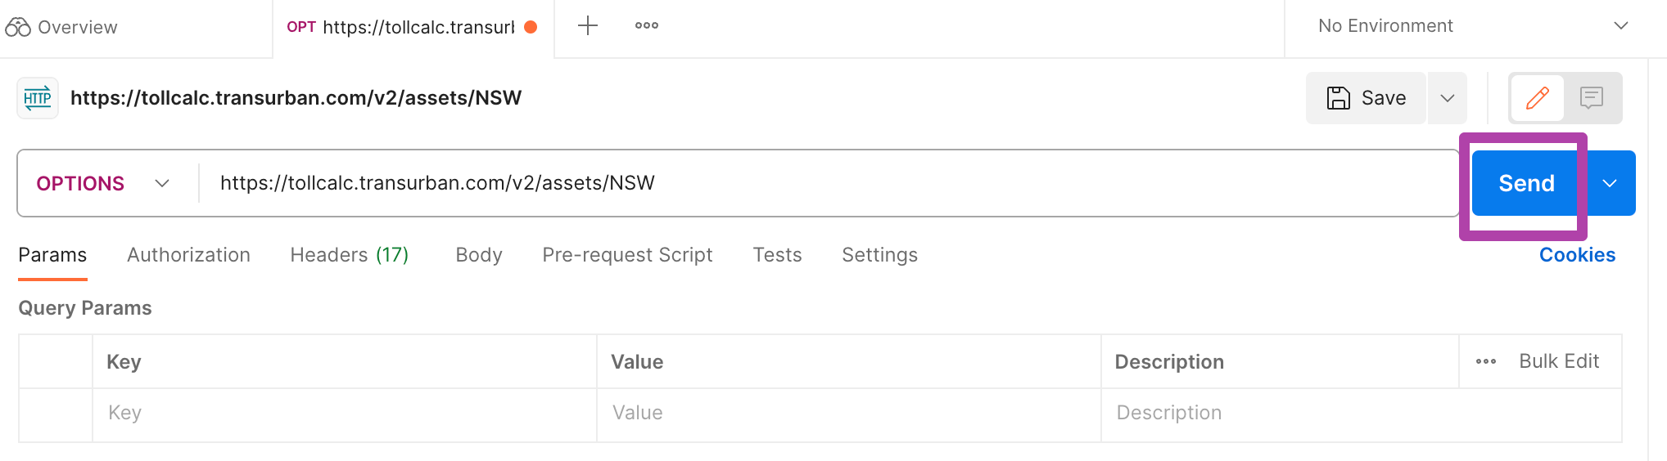This screenshot has width=1667, height=461.
Task: Switch to the Headers (17) tab
Action: [350, 255]
